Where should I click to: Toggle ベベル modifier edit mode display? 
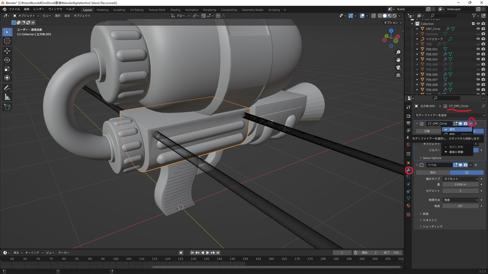coord(455,165)
